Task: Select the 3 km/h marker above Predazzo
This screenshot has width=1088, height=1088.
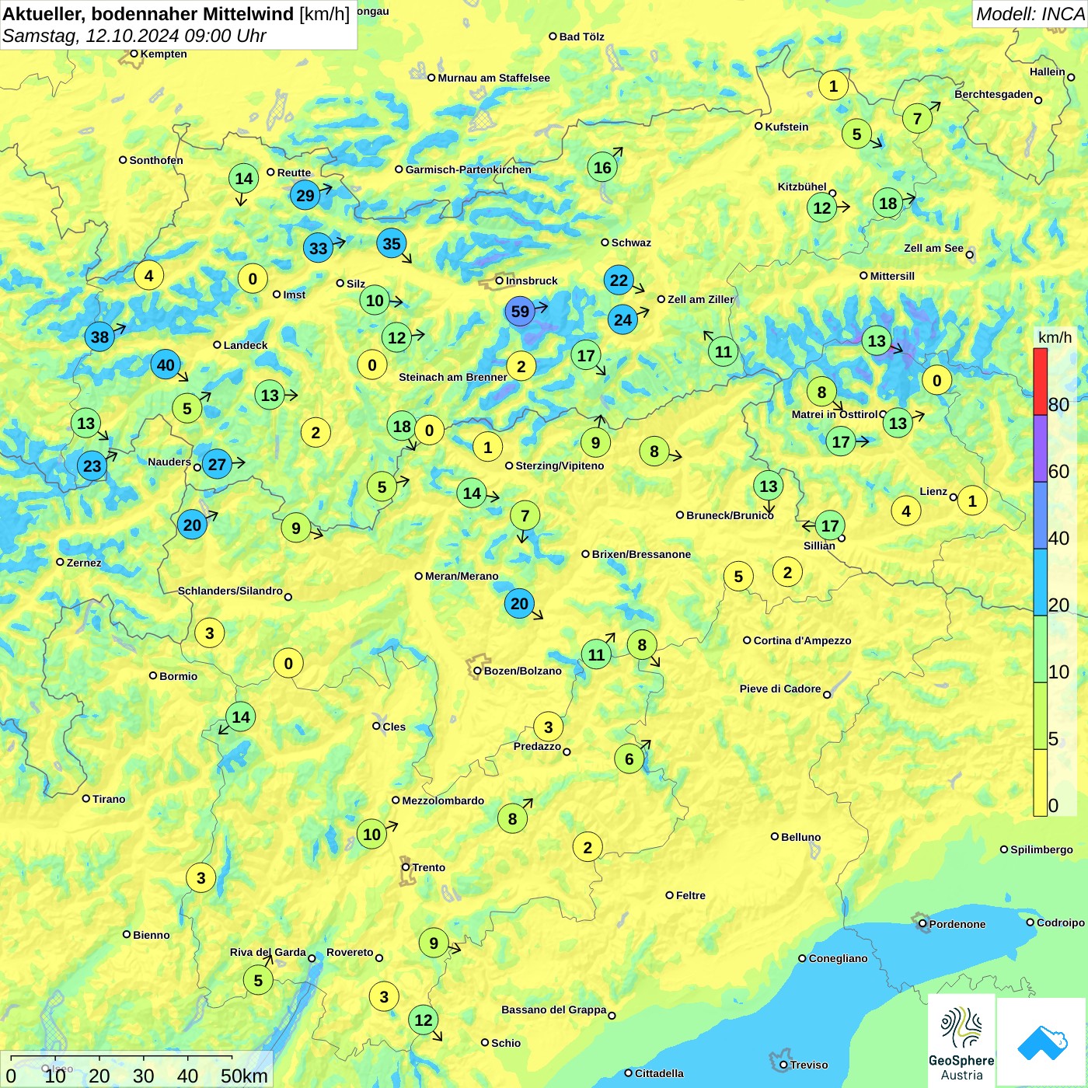Action: click(x=548, y=727)
